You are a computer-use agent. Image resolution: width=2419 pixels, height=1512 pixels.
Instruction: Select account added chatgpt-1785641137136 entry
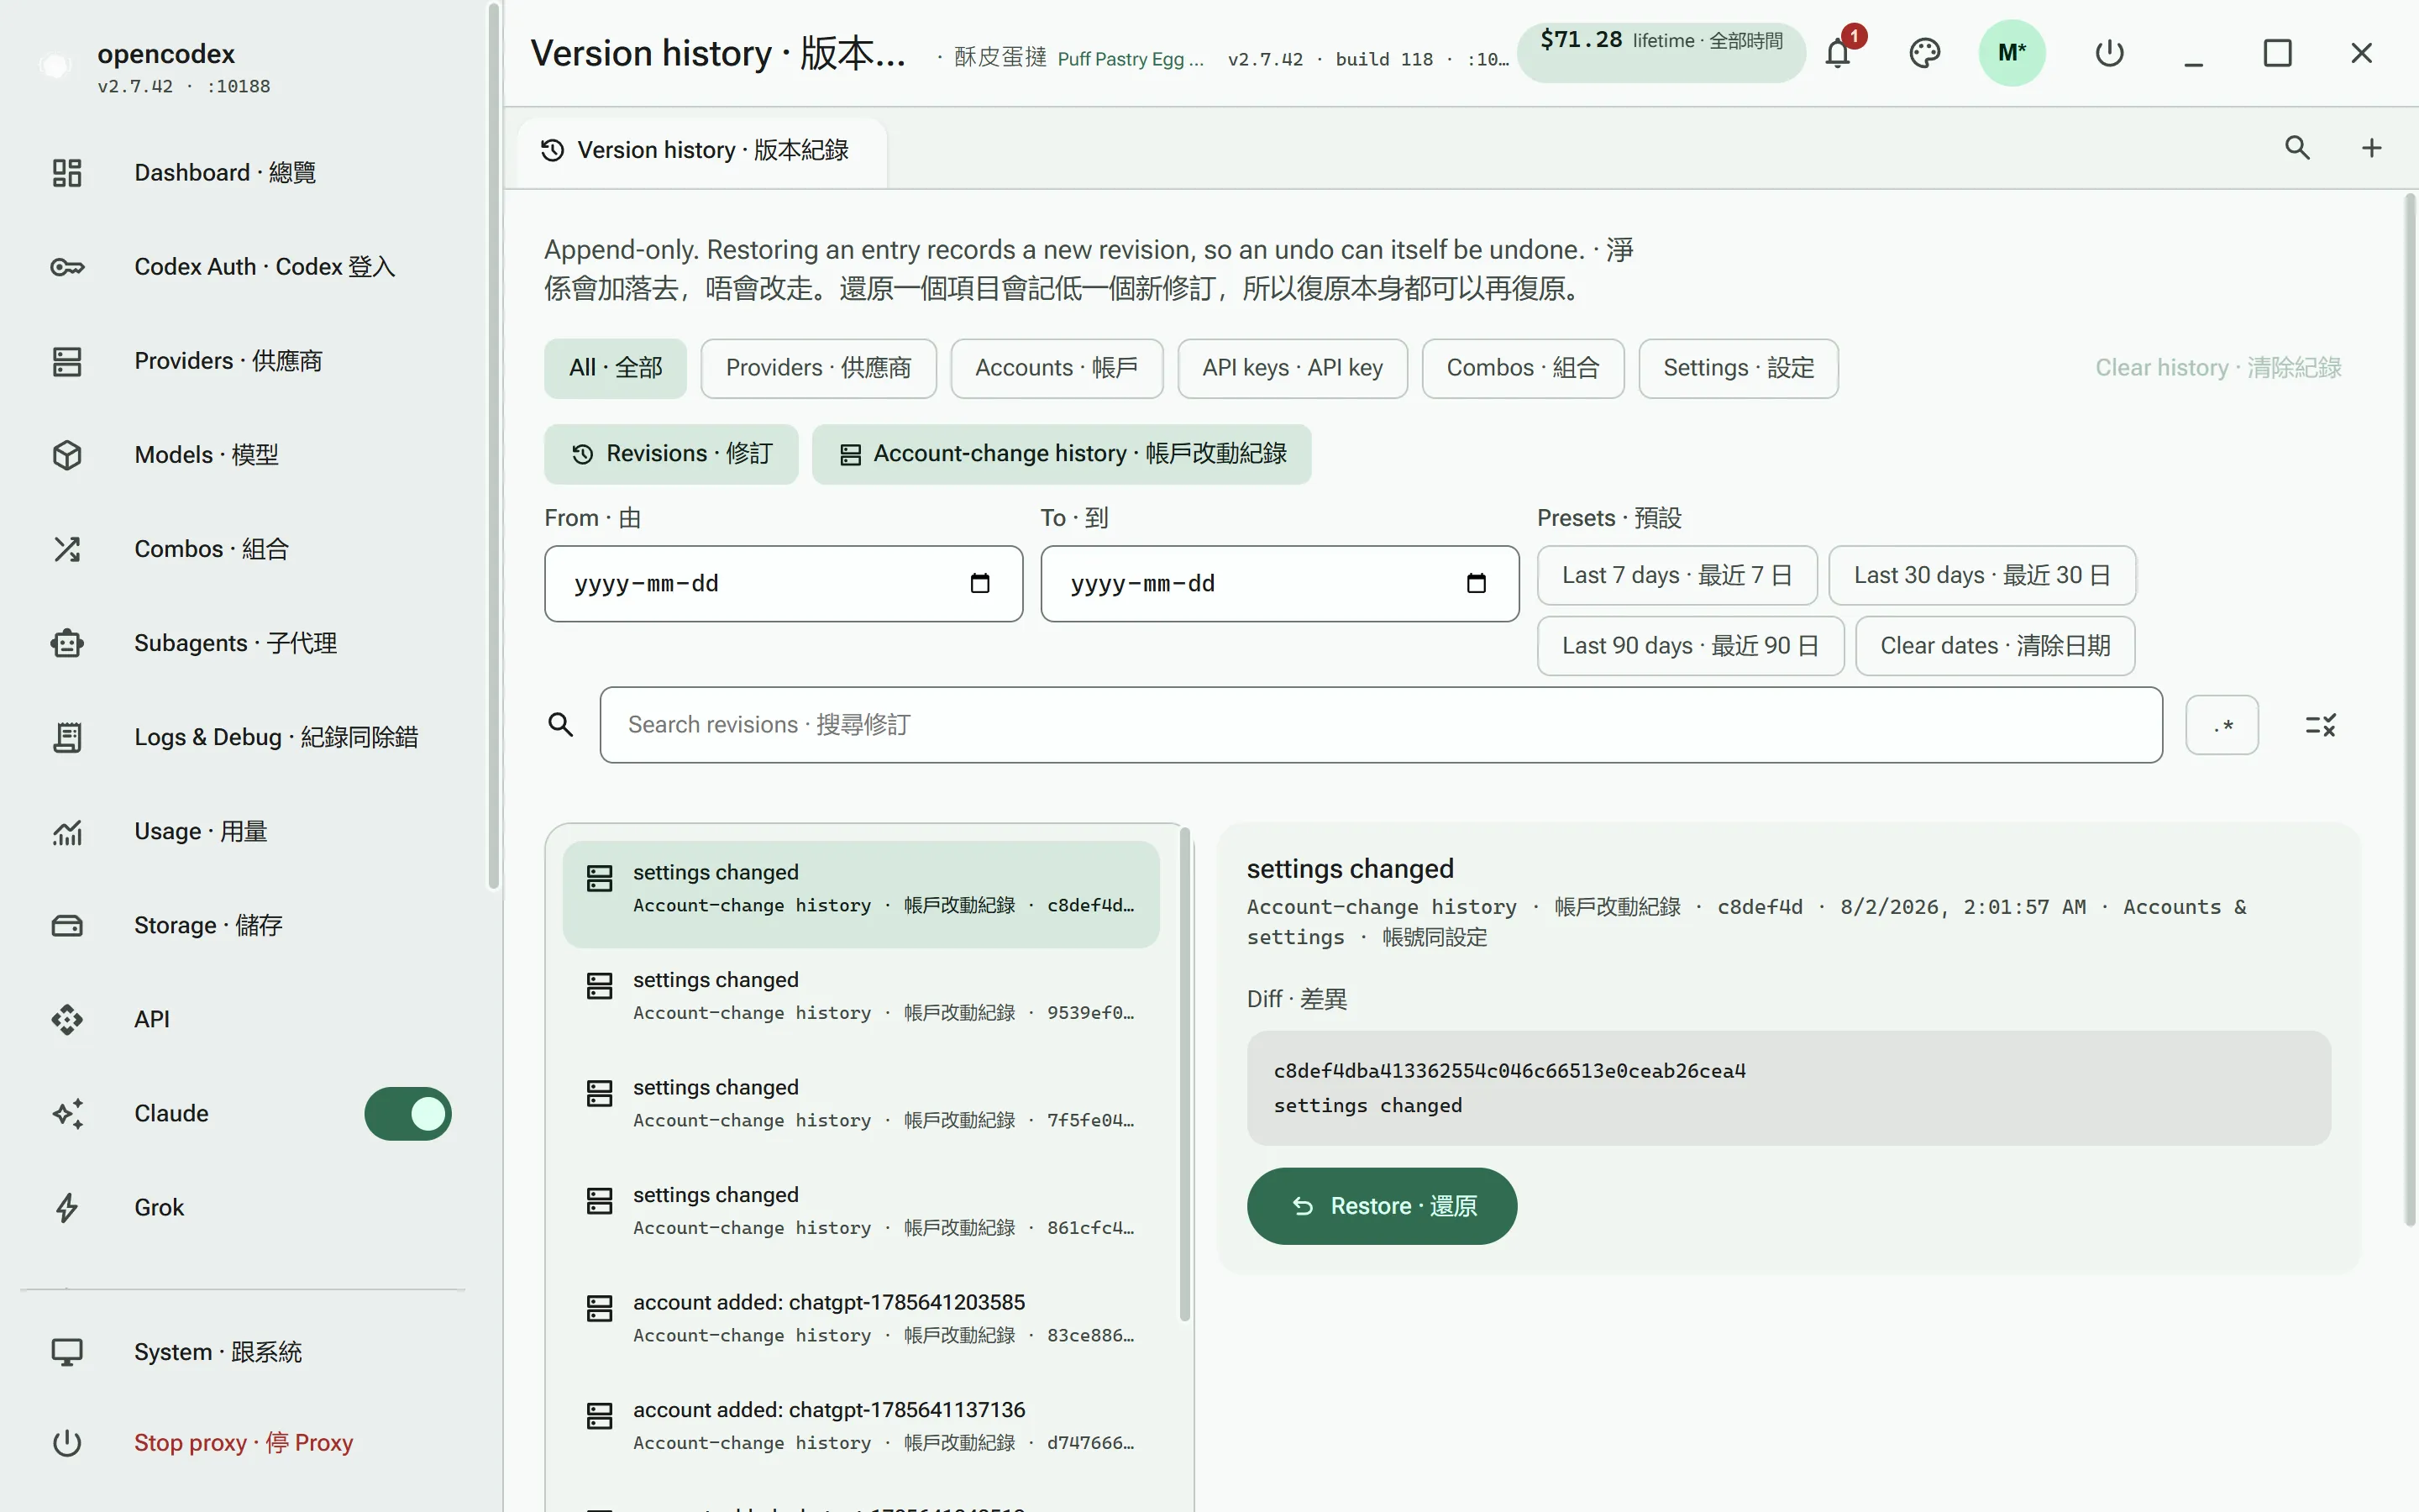(x=861, y=1431)
